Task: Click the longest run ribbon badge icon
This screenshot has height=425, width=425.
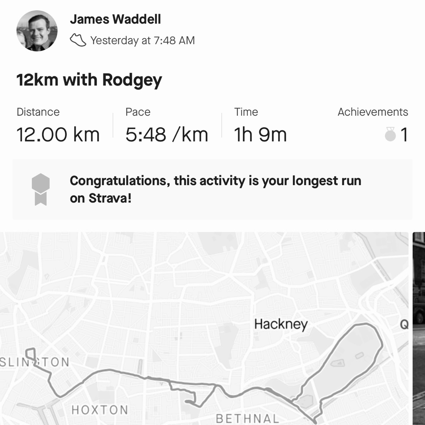Action: pos(41,189)
